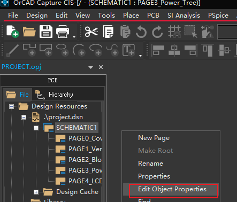Select the Place Bezier curve tool
Image resolution: width=237 pixels, height=202 pixels.
click(x=112, y=50)
